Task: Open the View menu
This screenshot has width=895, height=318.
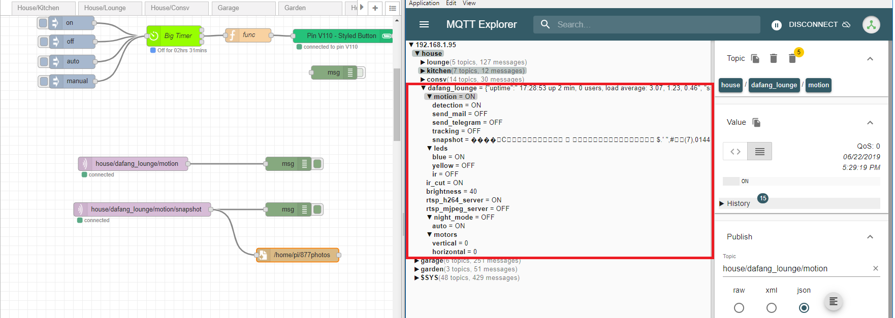Action: [469, 3]
